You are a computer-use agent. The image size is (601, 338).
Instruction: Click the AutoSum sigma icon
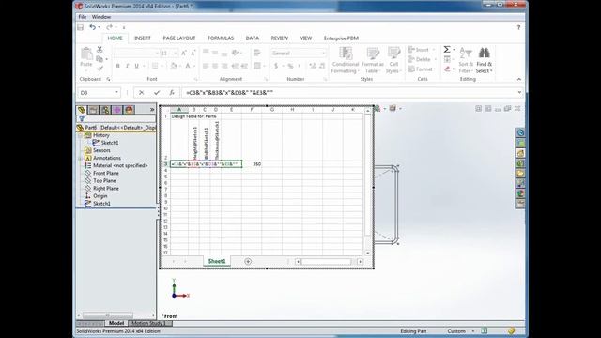447,50
